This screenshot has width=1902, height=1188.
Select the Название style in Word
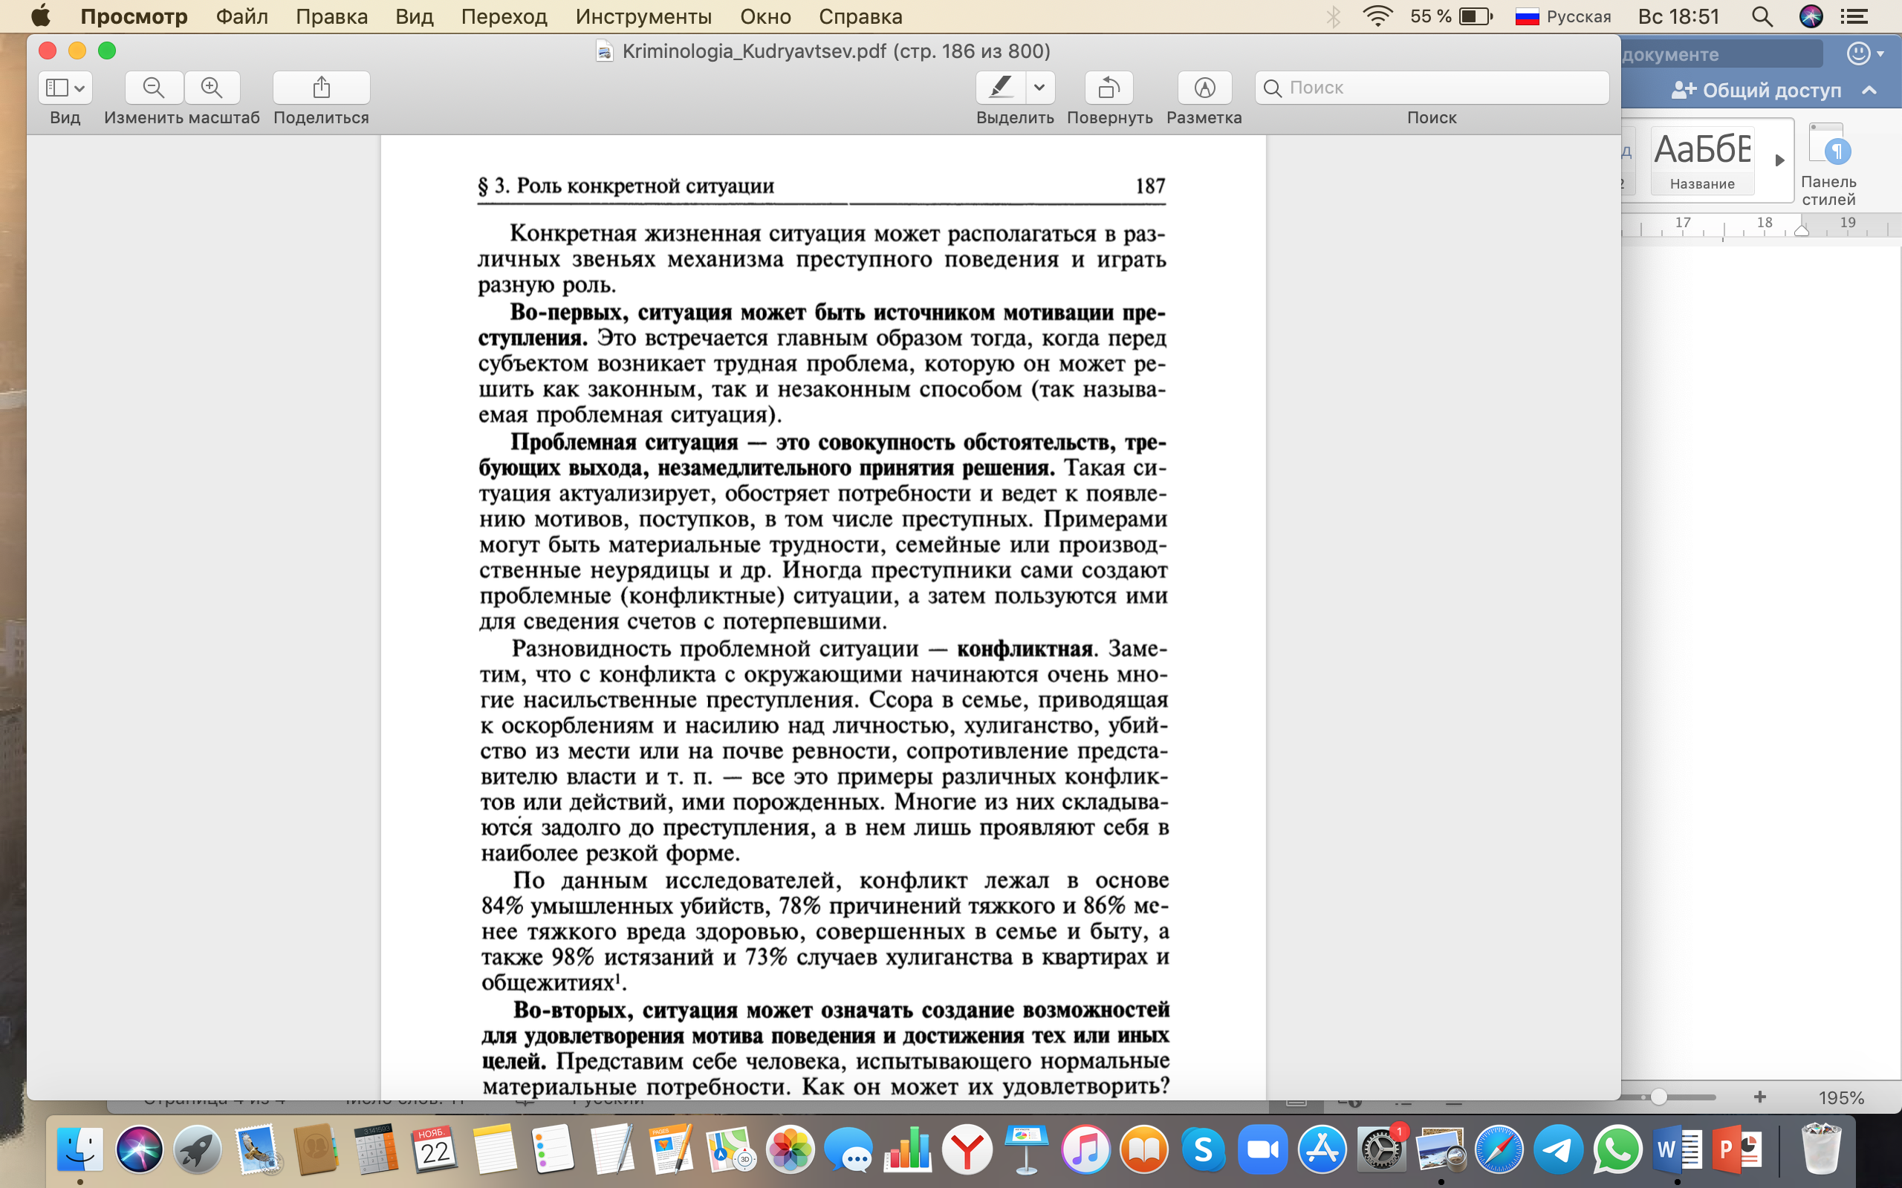pyautogui.click(x=1702, y=160)
